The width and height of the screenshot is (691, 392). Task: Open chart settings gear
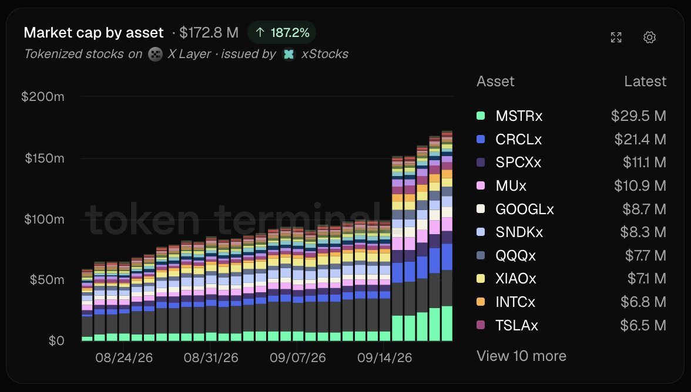[649, 38]
